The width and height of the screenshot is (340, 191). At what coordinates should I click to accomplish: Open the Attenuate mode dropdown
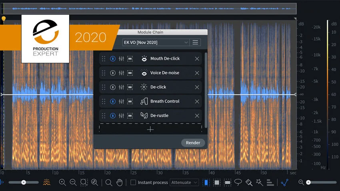(184, 183)
